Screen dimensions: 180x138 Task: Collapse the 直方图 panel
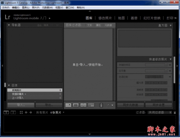pos(171,26)
